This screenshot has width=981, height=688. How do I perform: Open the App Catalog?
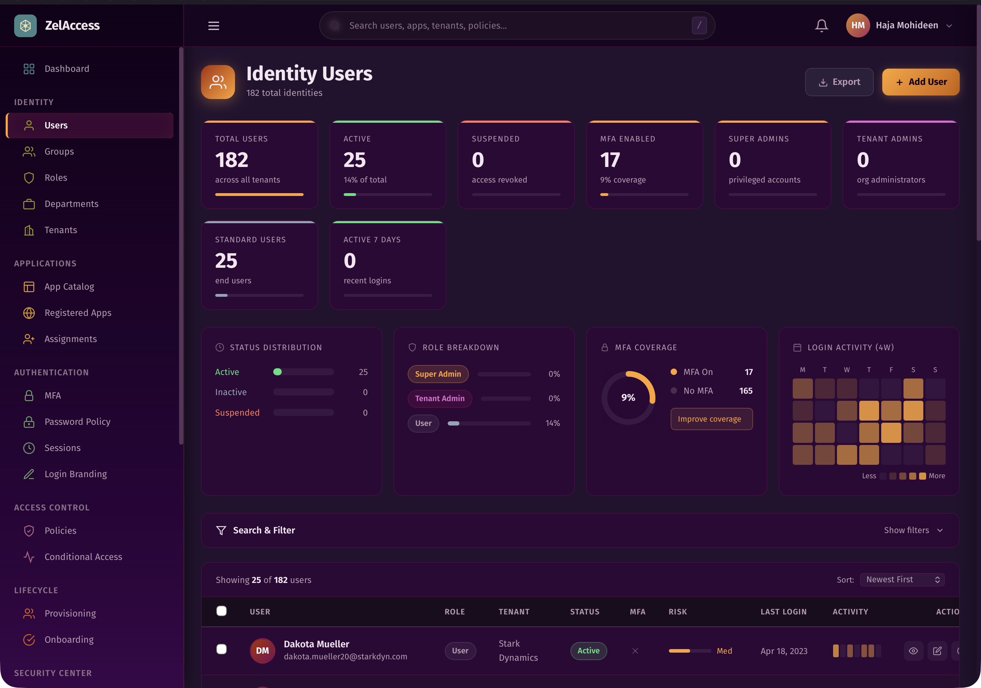click(x=69, y=287)
